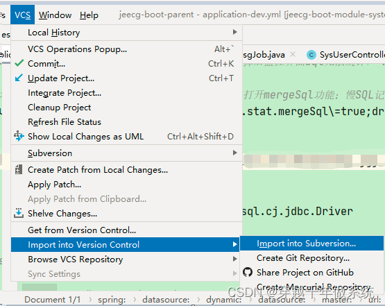Click the GitHub icon for Share Project

pyautogui.click(x=248, y=272)
